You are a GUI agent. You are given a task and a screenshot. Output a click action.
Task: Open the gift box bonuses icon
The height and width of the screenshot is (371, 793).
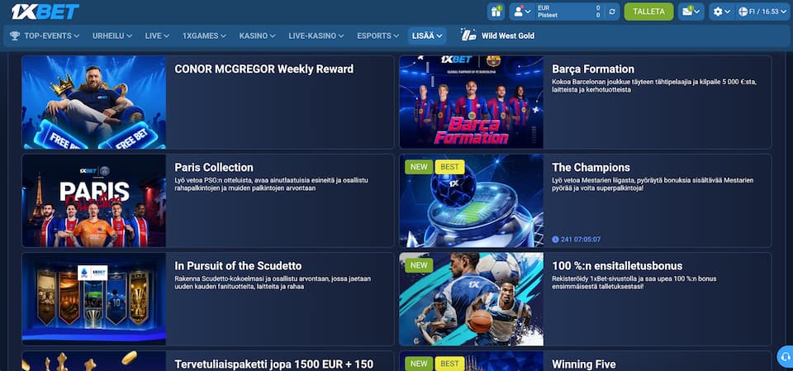(x=495, y=12)
